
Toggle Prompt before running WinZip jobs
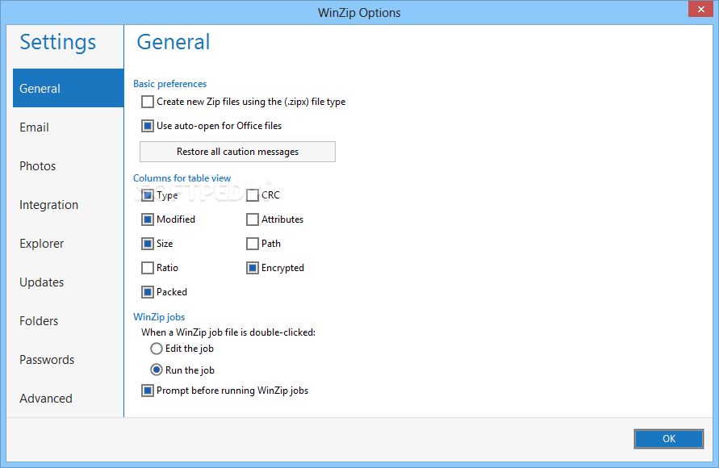(147, 391)
